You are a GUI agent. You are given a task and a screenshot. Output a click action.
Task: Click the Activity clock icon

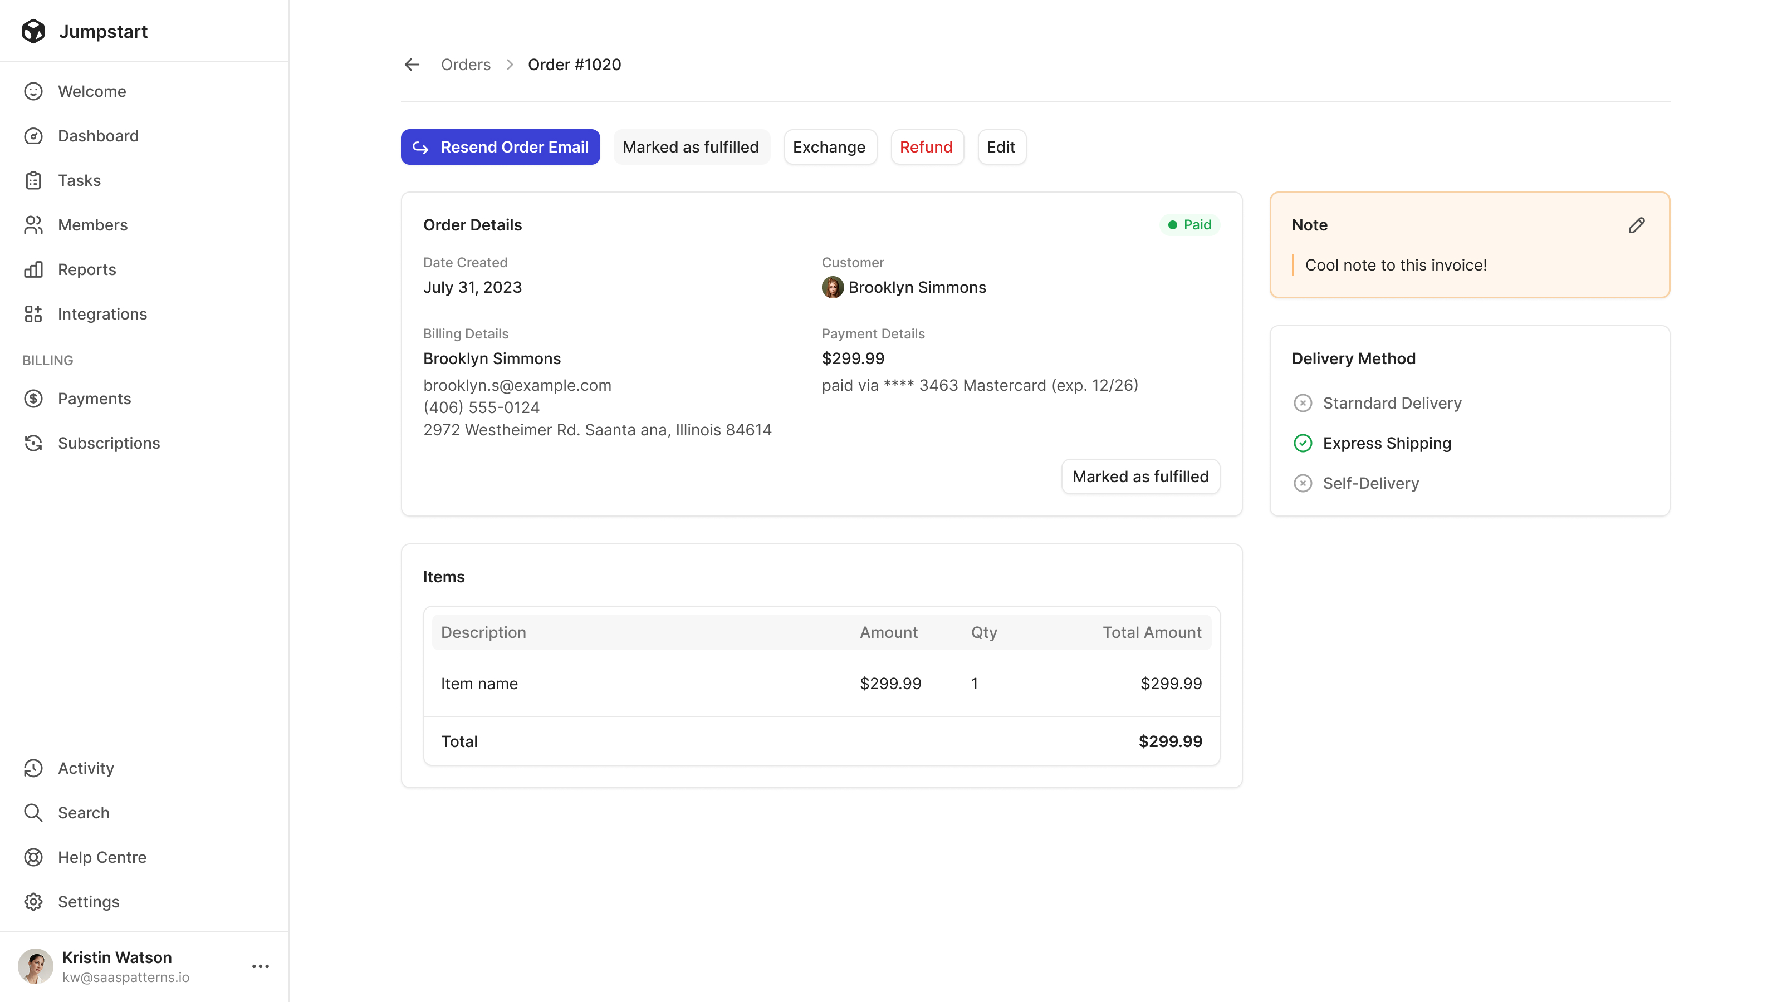point(33,768)
